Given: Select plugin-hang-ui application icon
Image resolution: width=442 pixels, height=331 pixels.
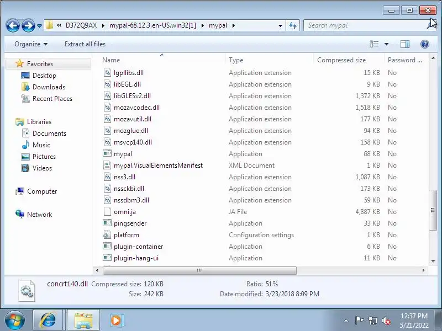Looking at the screenshot, I should (x=107, y=258).
